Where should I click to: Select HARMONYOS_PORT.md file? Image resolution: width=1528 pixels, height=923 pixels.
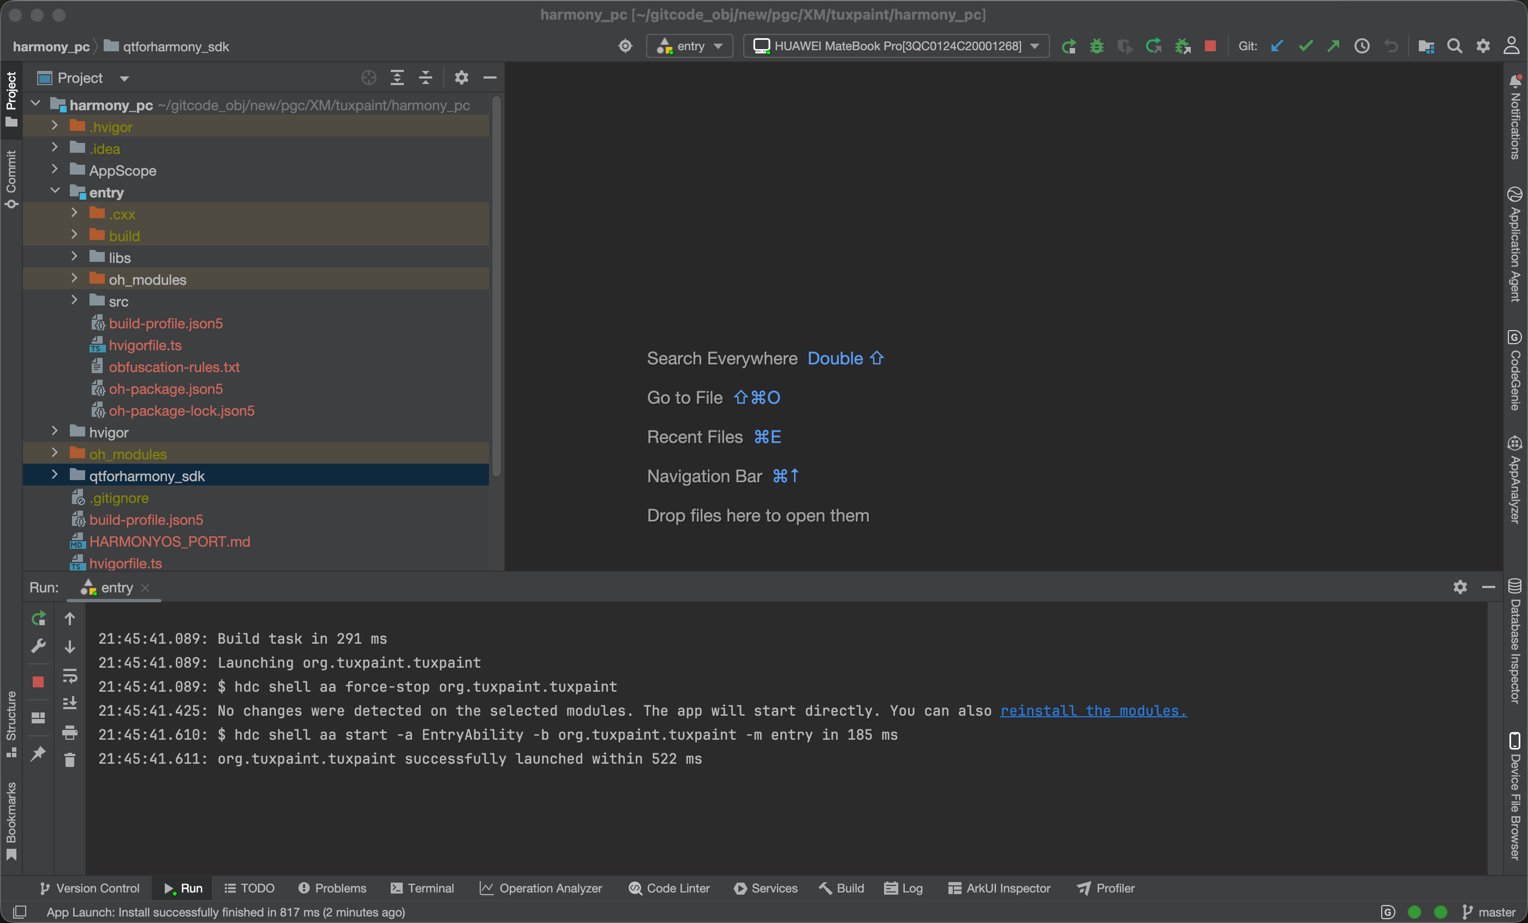coord(169,541)
